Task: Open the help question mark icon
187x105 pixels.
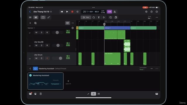Action: click(151, 12)
